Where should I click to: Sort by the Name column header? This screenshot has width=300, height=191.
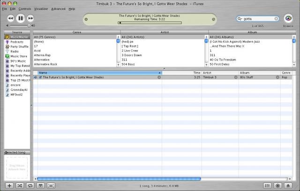click(100, 73)
